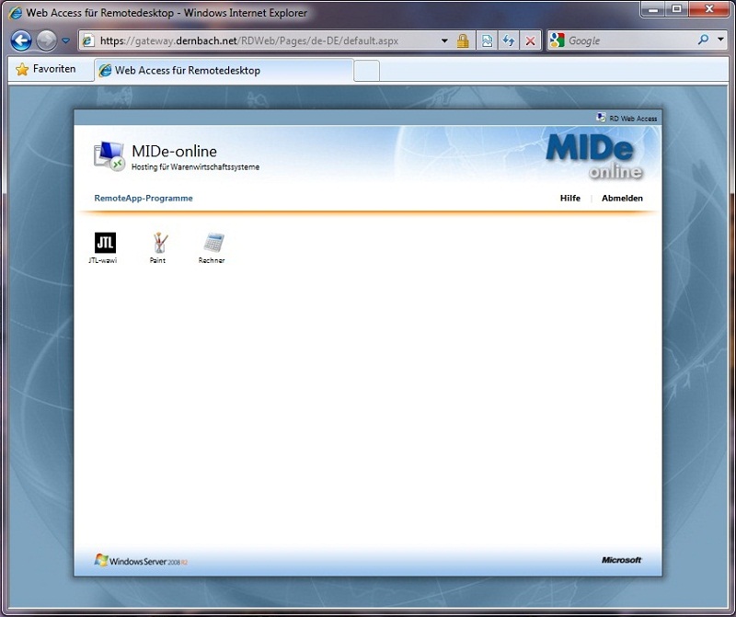Start the Rechner calculator app icon
Image resolution: width=736 pixels, height=617 pixels.
point(213,243)
